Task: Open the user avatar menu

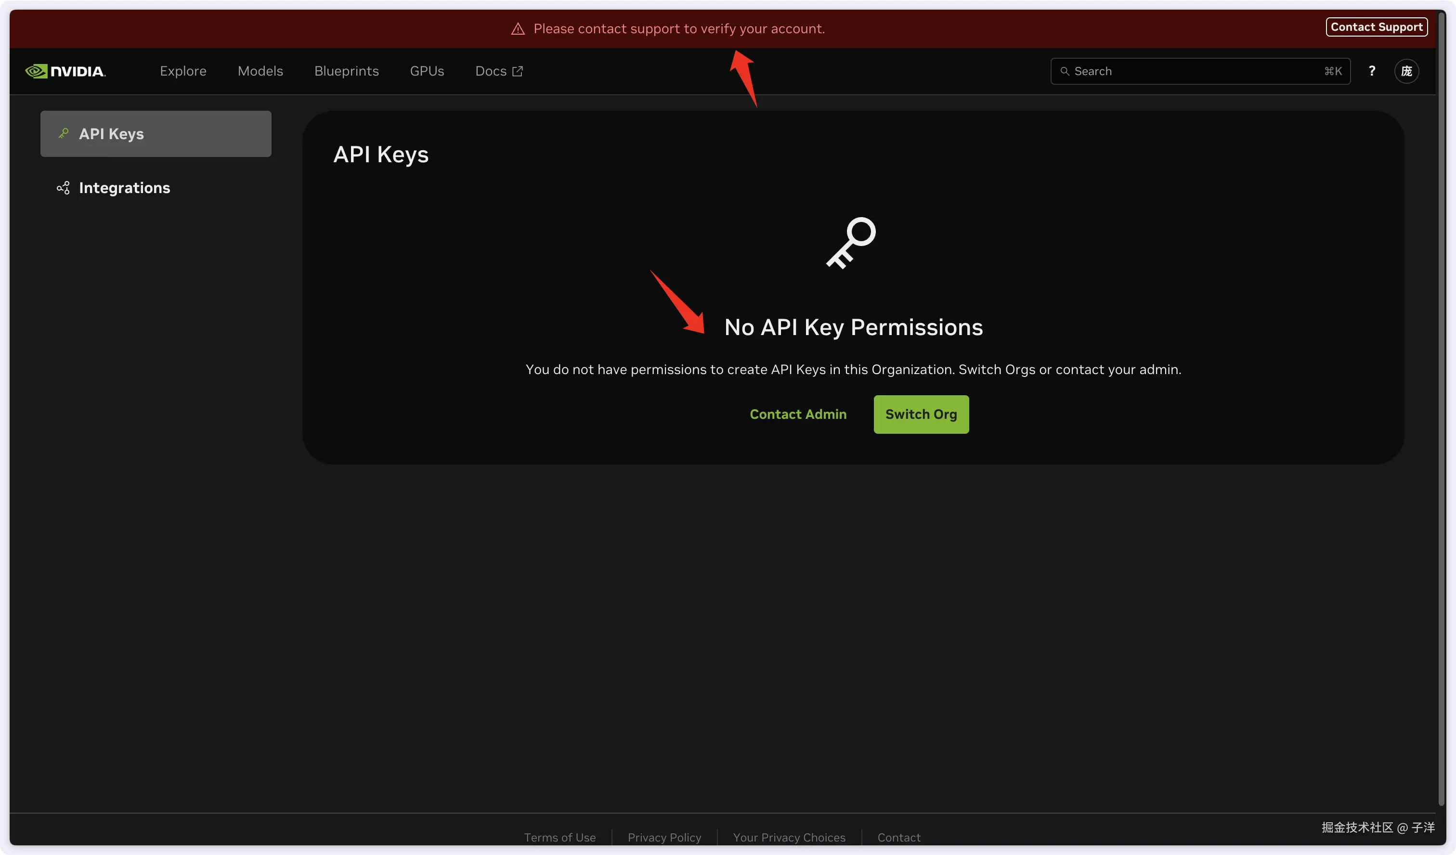Action: [1406, 71]
